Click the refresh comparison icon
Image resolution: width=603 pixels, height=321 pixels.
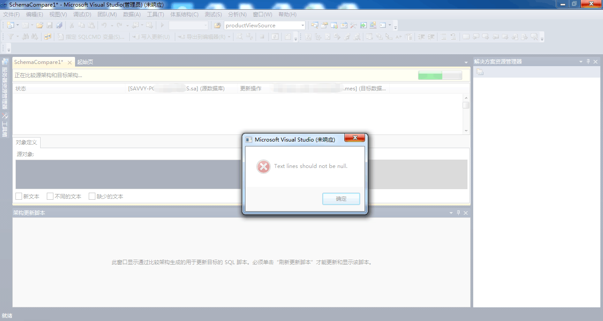coord(275,37)
